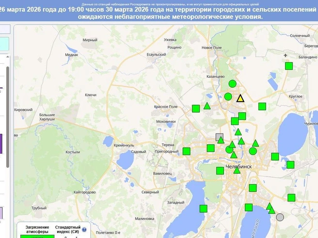Click the Новое Поле map label

click(211, 47)
